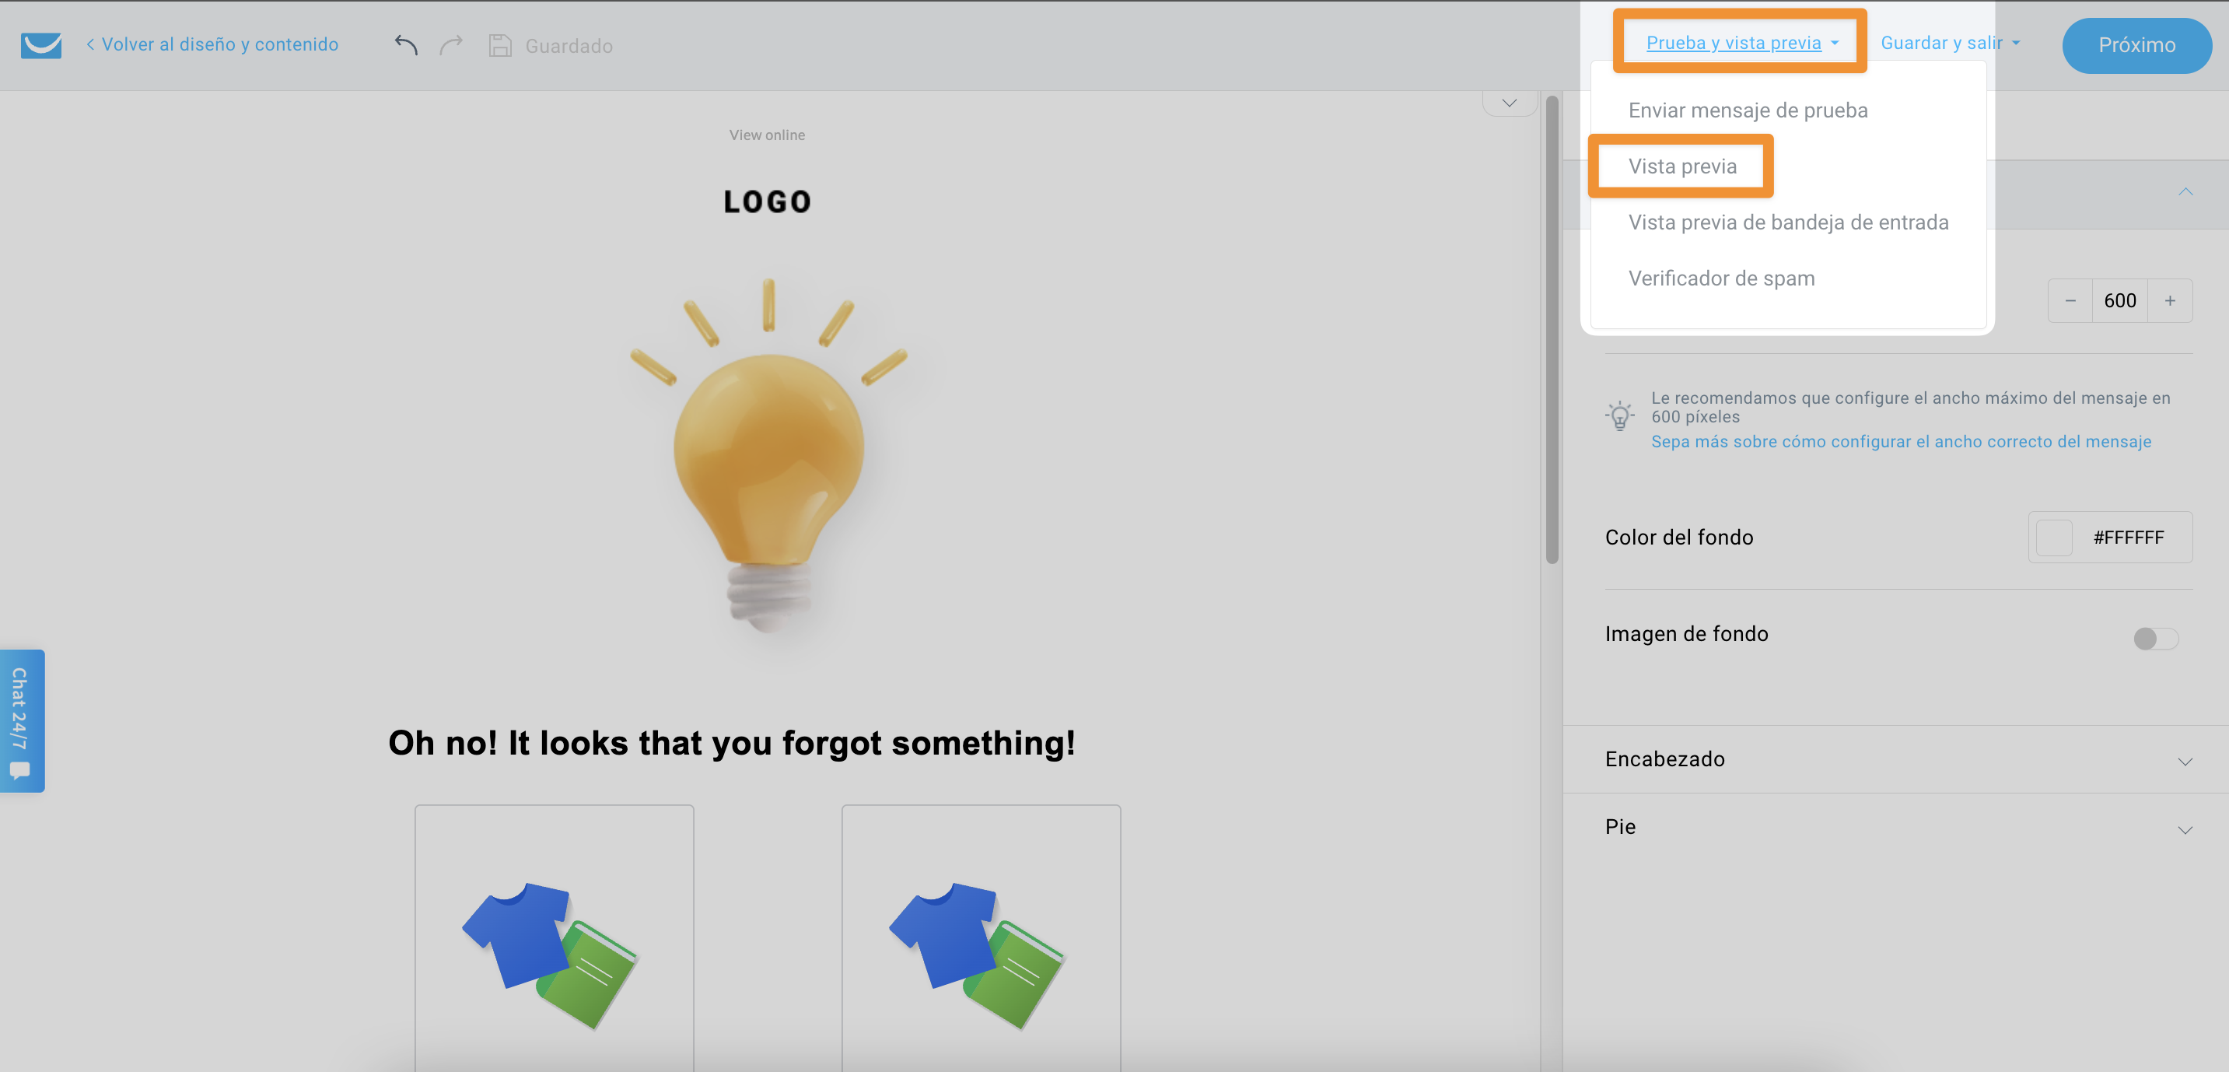Open link about configuring correct message width

point(1901,441)
